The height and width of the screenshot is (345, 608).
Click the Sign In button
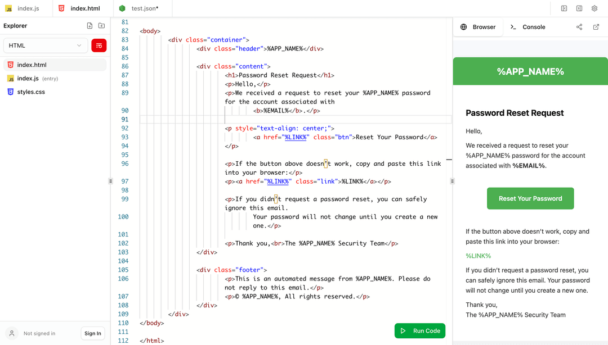tap(93, 333)
